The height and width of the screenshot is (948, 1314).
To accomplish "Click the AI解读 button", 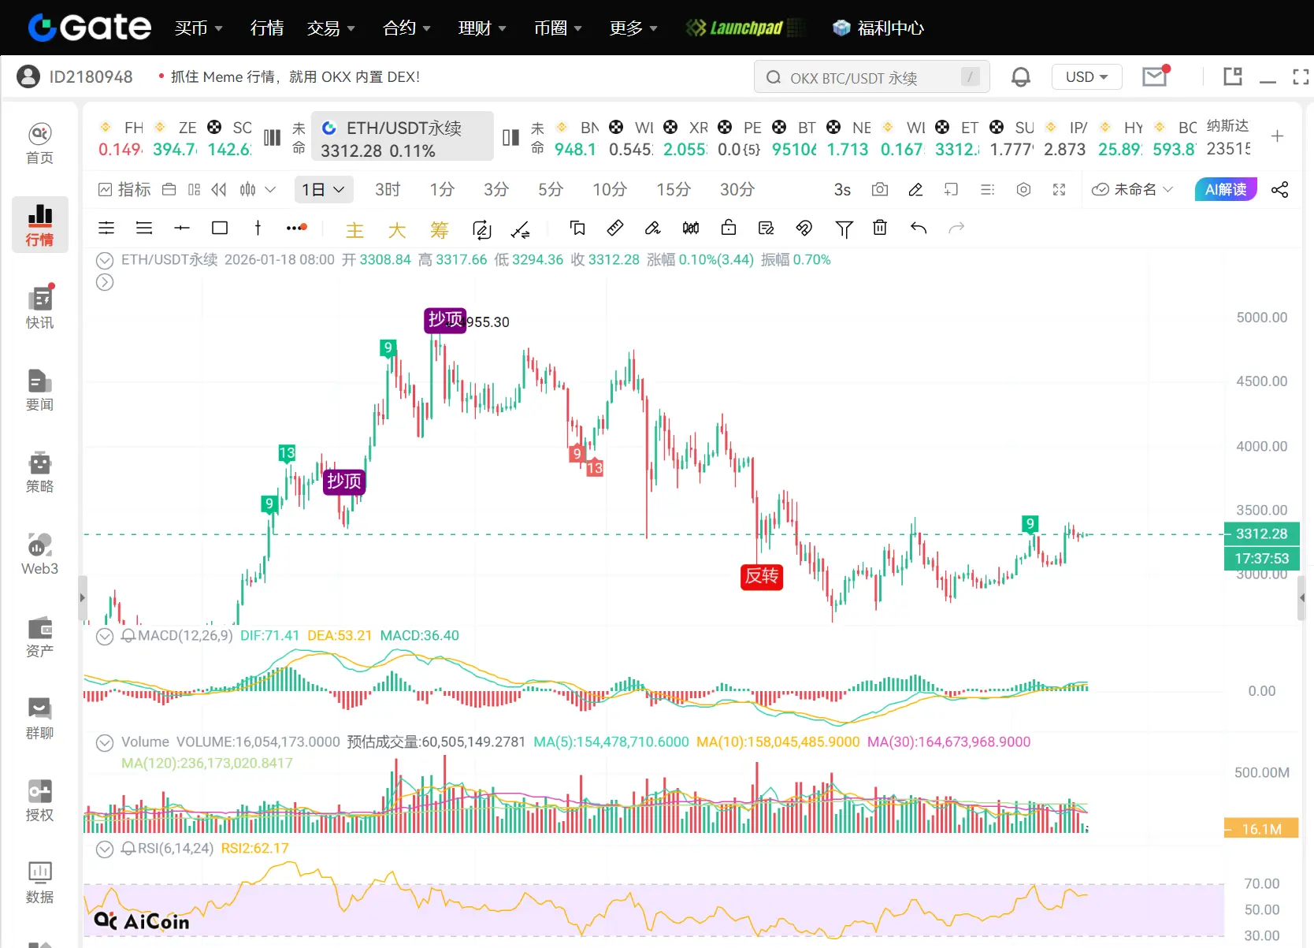I will click(x=1226, y=189).
